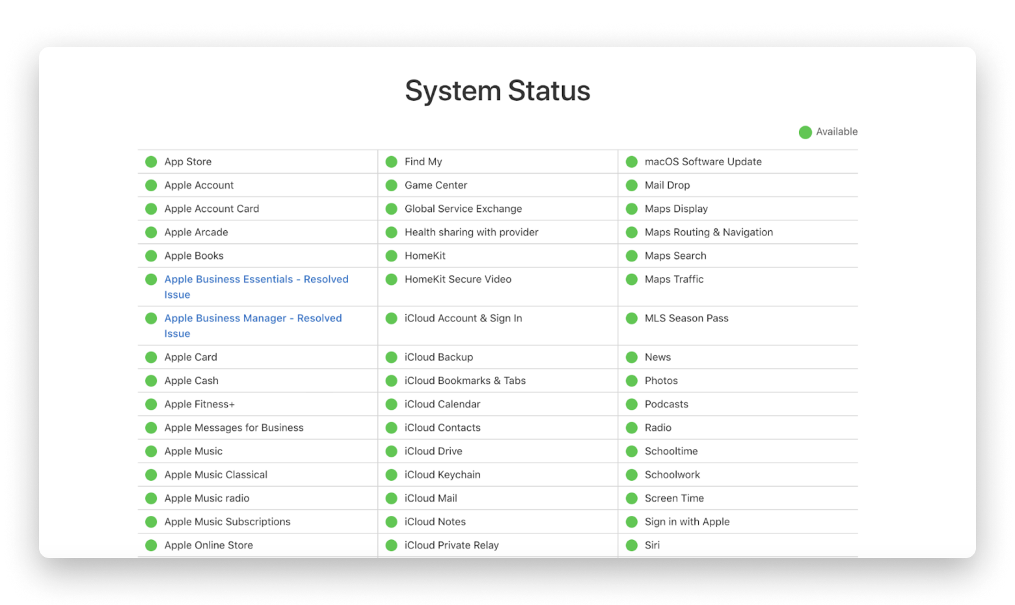Click the green status dot beside iCloud Backup

(391, 357)
